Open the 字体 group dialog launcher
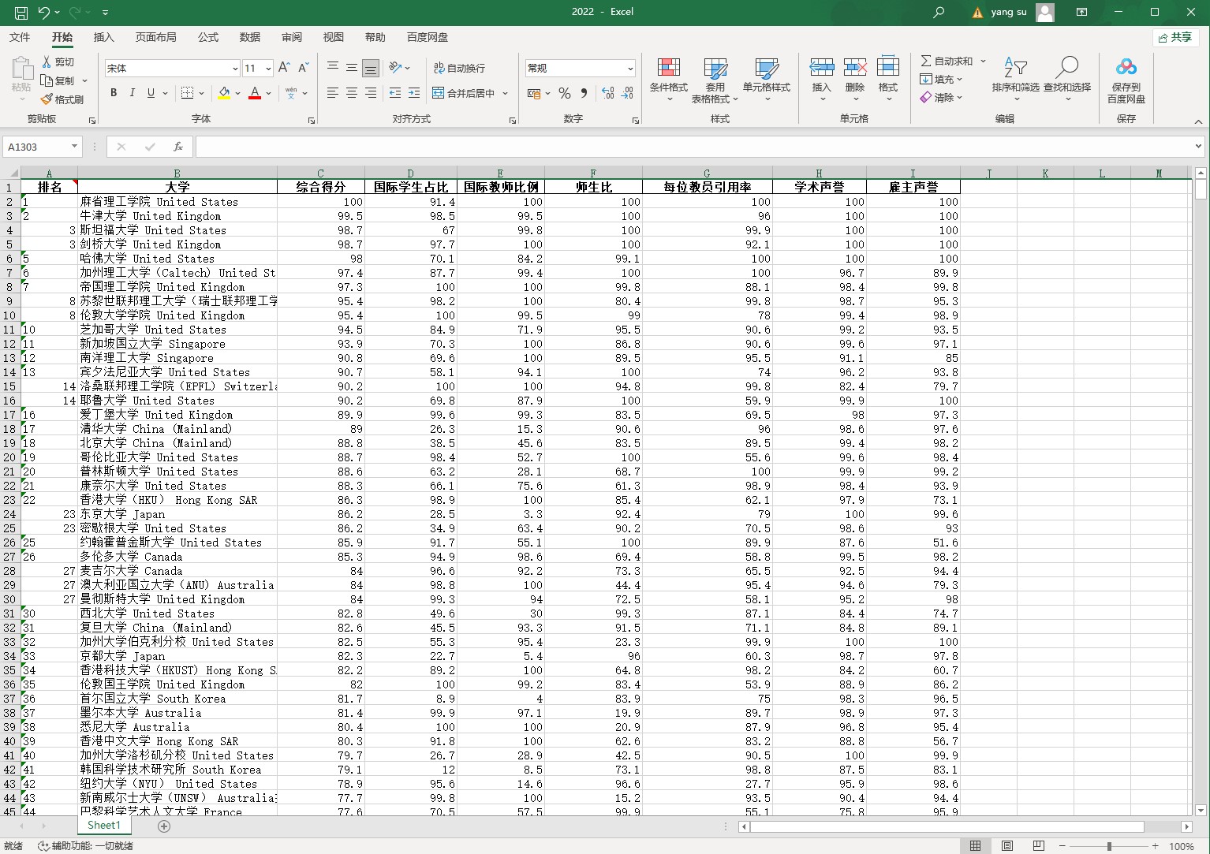Viewport: 1210px width, 854px height. point(312,121)
